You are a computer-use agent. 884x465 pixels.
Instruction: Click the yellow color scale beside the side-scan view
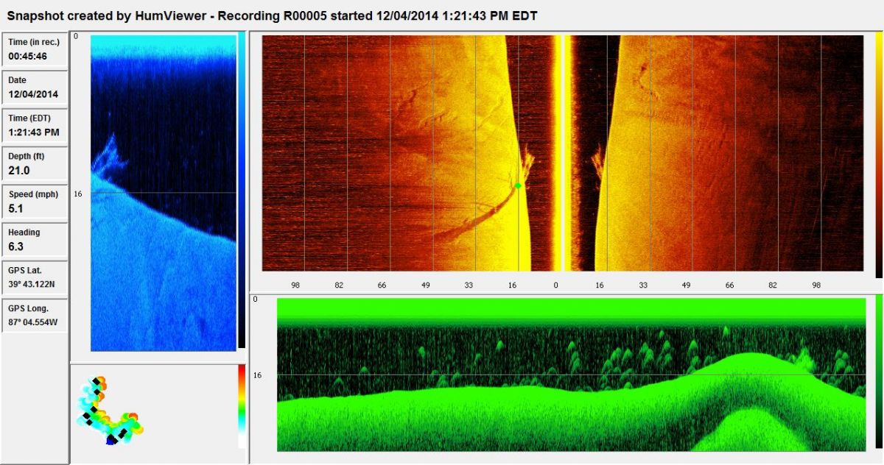(x=878, y=155)
